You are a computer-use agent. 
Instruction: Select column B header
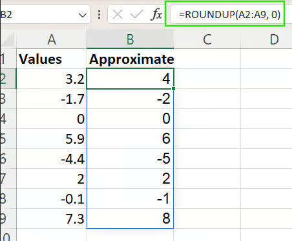tap(130, 39)
